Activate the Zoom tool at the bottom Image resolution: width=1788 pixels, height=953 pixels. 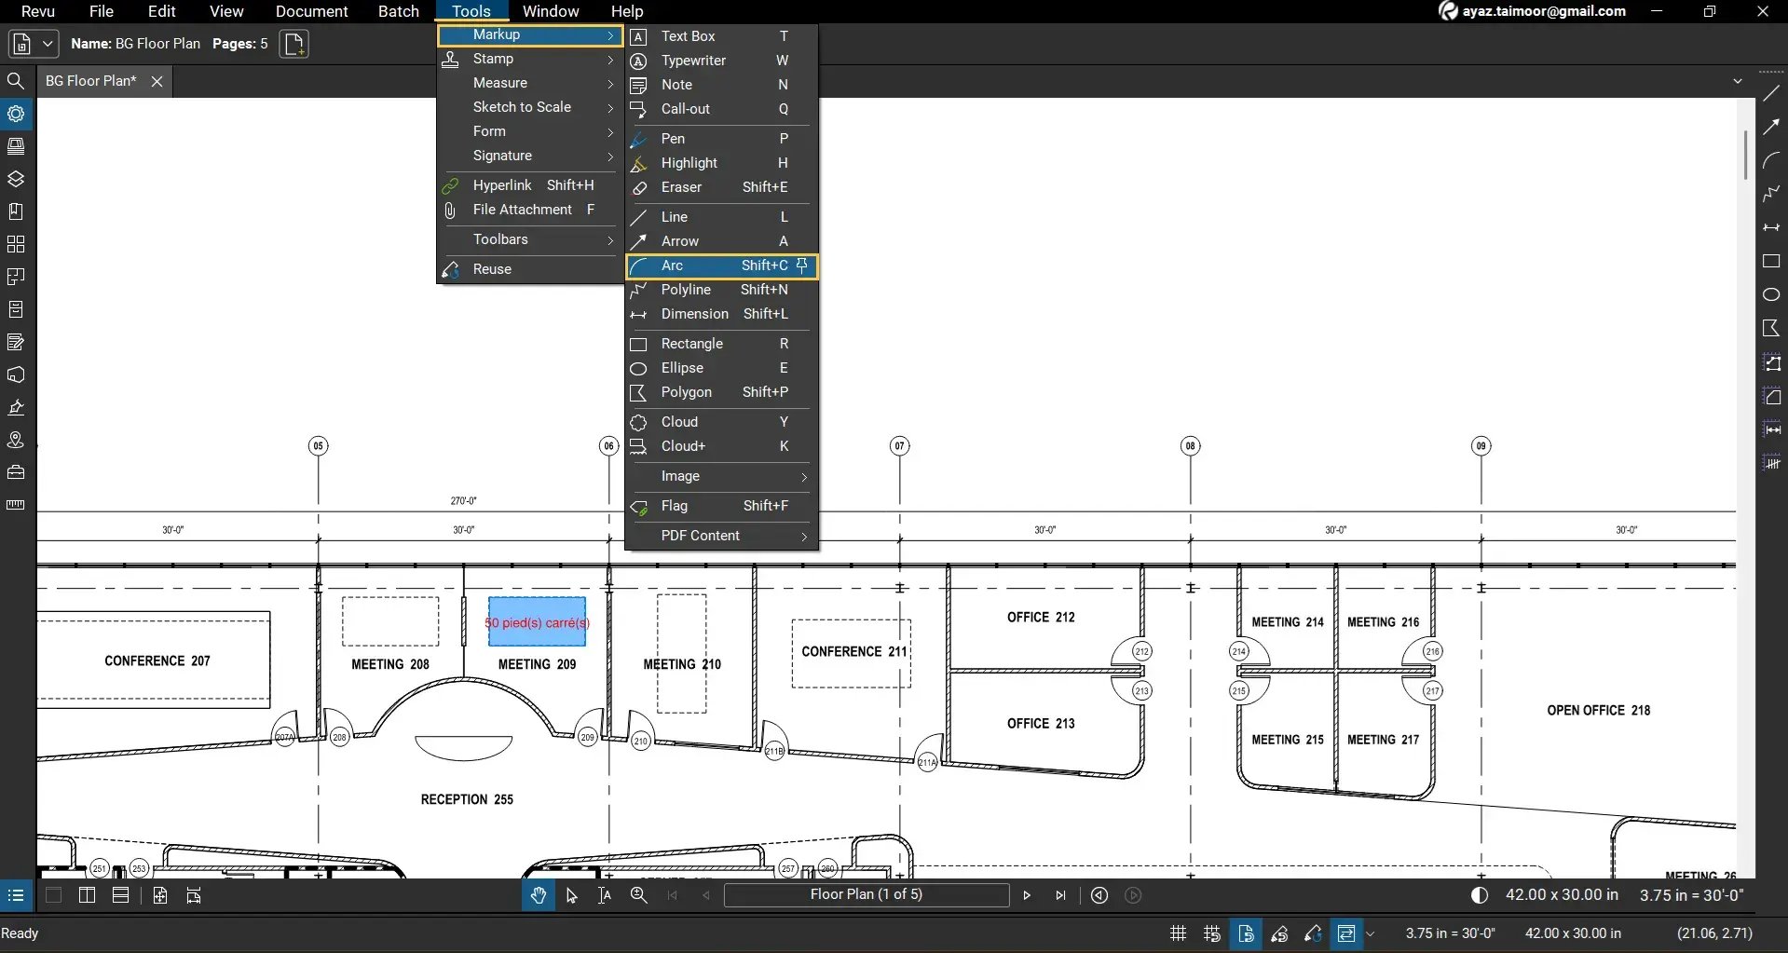coord(639,895)
